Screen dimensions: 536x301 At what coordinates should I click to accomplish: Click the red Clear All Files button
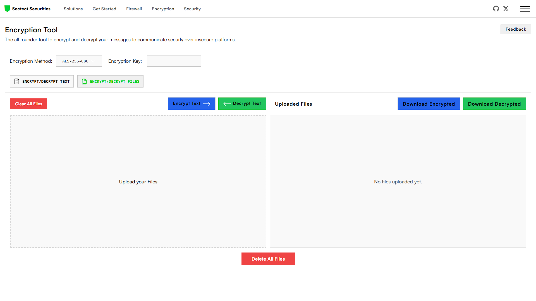pyautogui.click(x=28, y=104)
